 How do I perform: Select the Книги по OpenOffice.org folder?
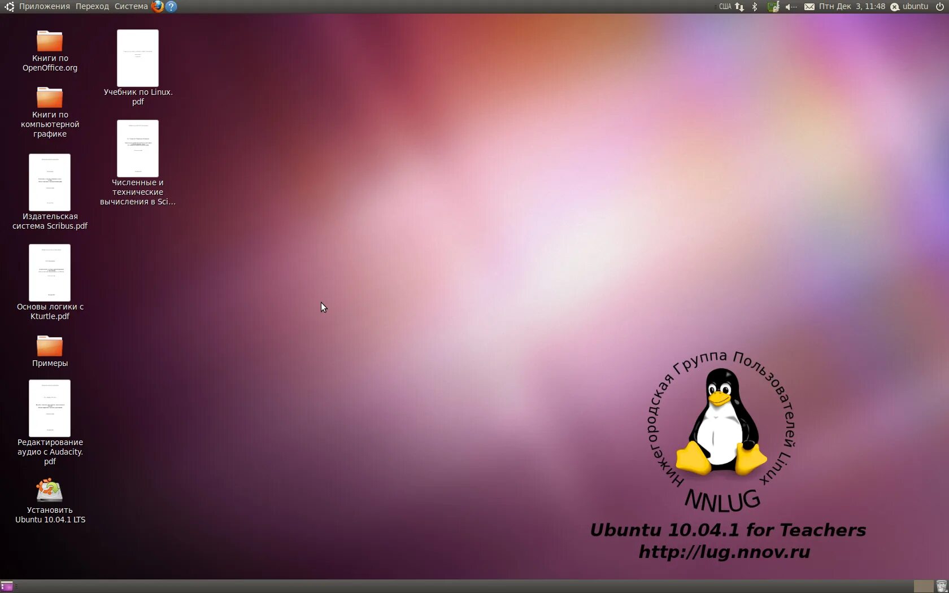click(50, 51)
